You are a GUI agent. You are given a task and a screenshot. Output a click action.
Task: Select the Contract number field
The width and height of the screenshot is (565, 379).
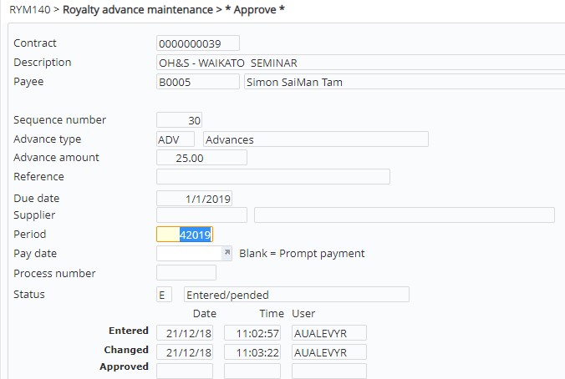[x=198, y=43]
